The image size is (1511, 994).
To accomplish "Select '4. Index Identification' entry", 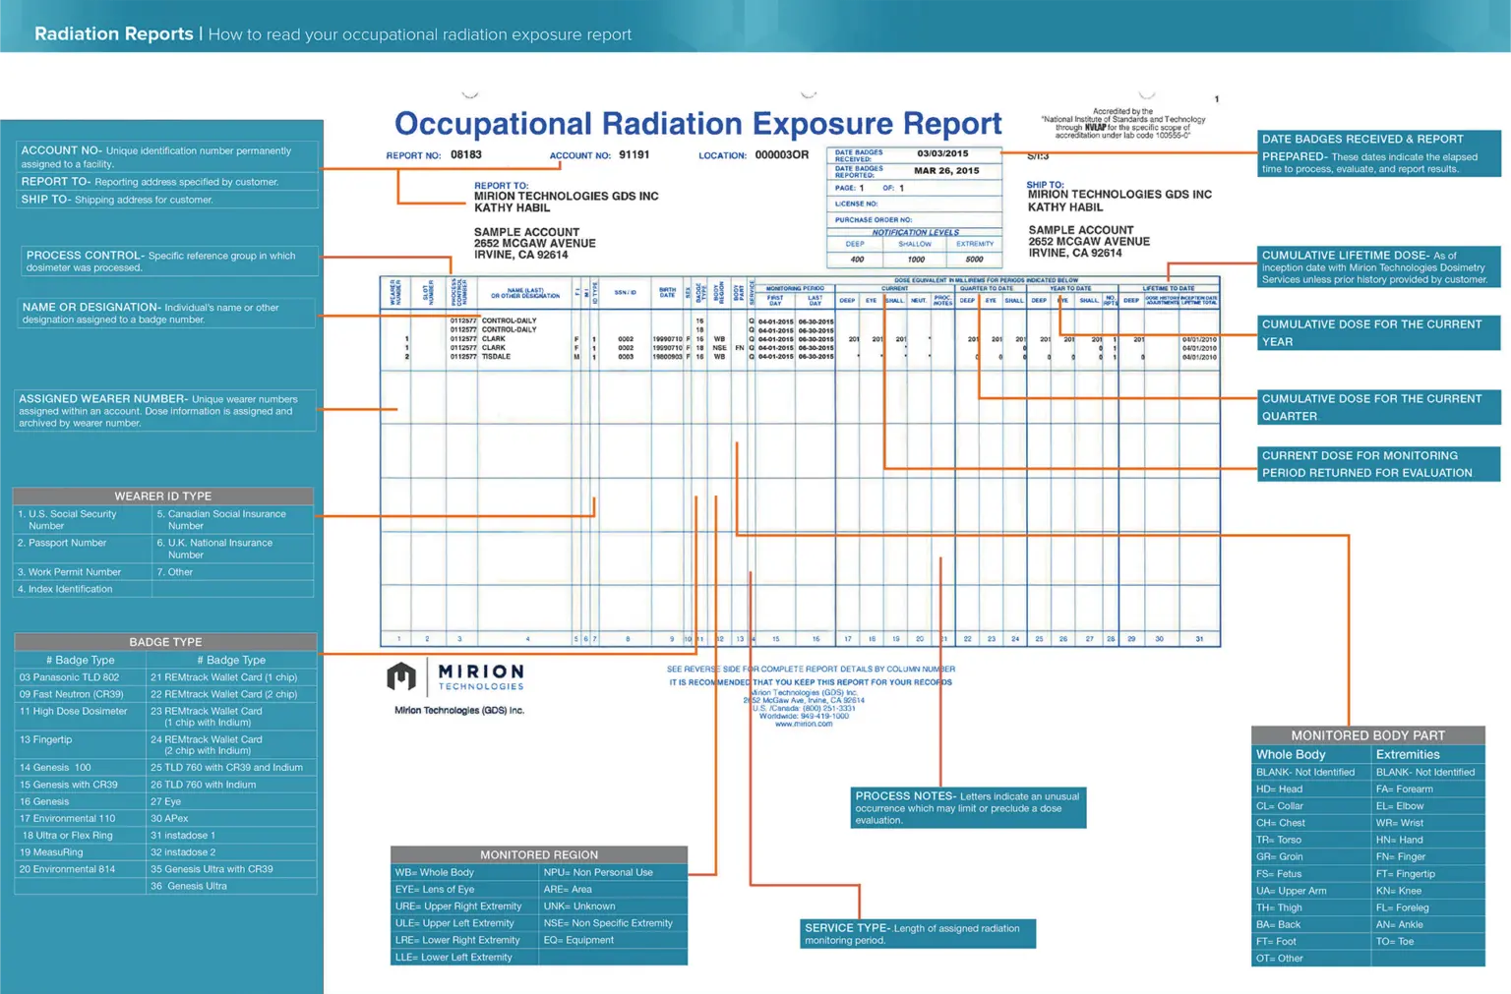I will point(83,589).
